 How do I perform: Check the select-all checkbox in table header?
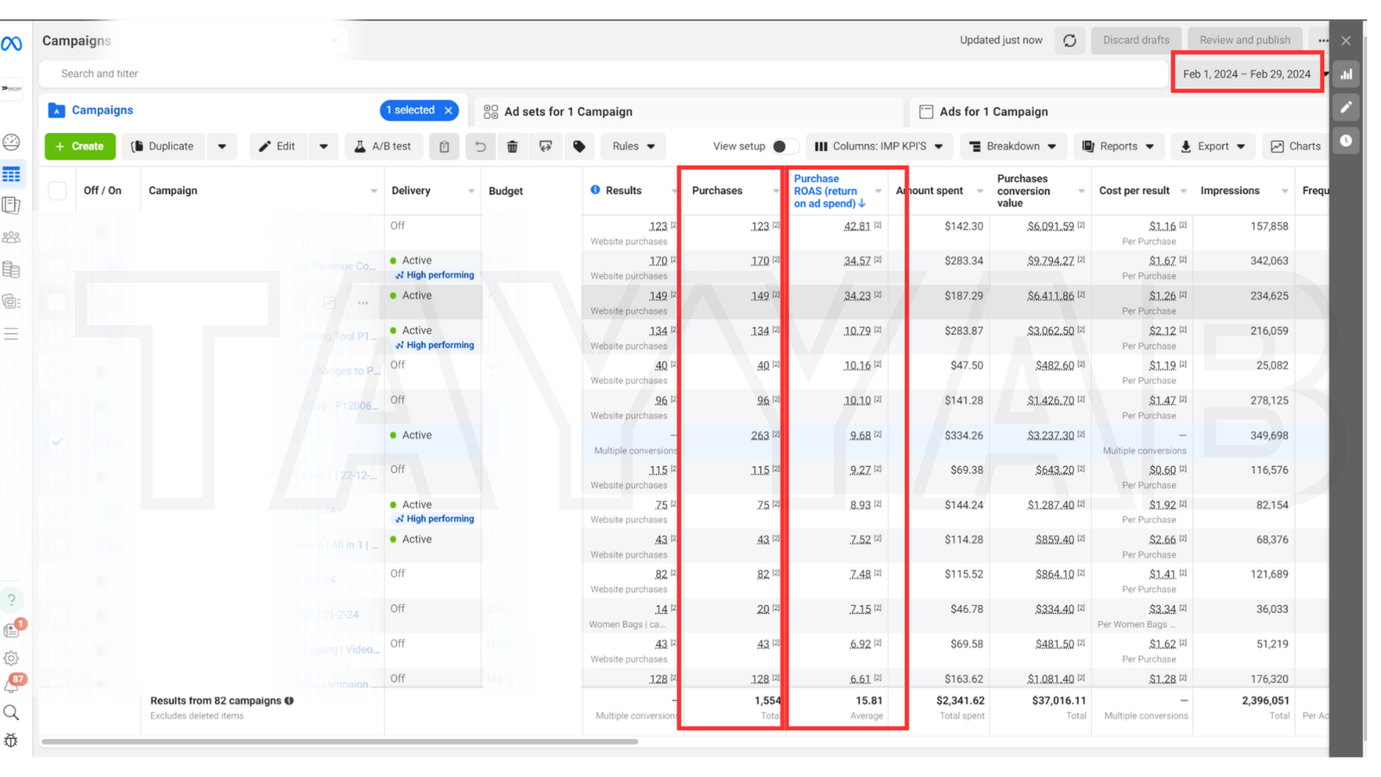(57, 191)
